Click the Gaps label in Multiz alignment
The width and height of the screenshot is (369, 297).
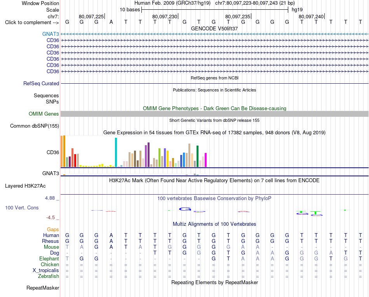pos(53,230)
